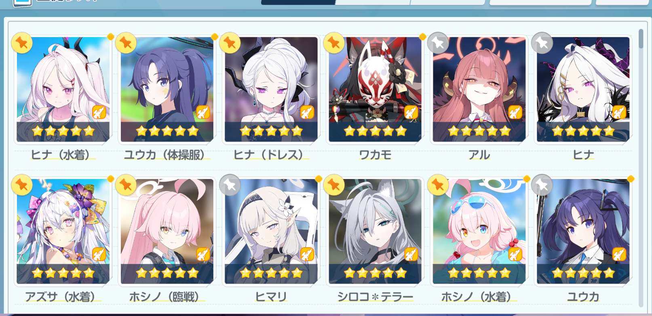
Task: Unpin the ワカモ card pin icon
Action: pos(334,43)
